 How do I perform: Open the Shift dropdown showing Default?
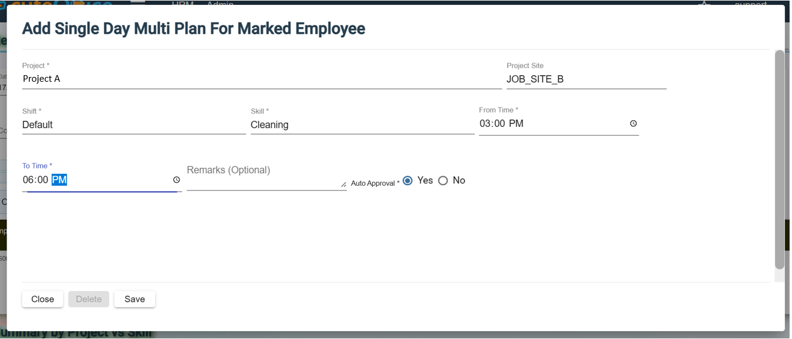(x=134, y=125)
